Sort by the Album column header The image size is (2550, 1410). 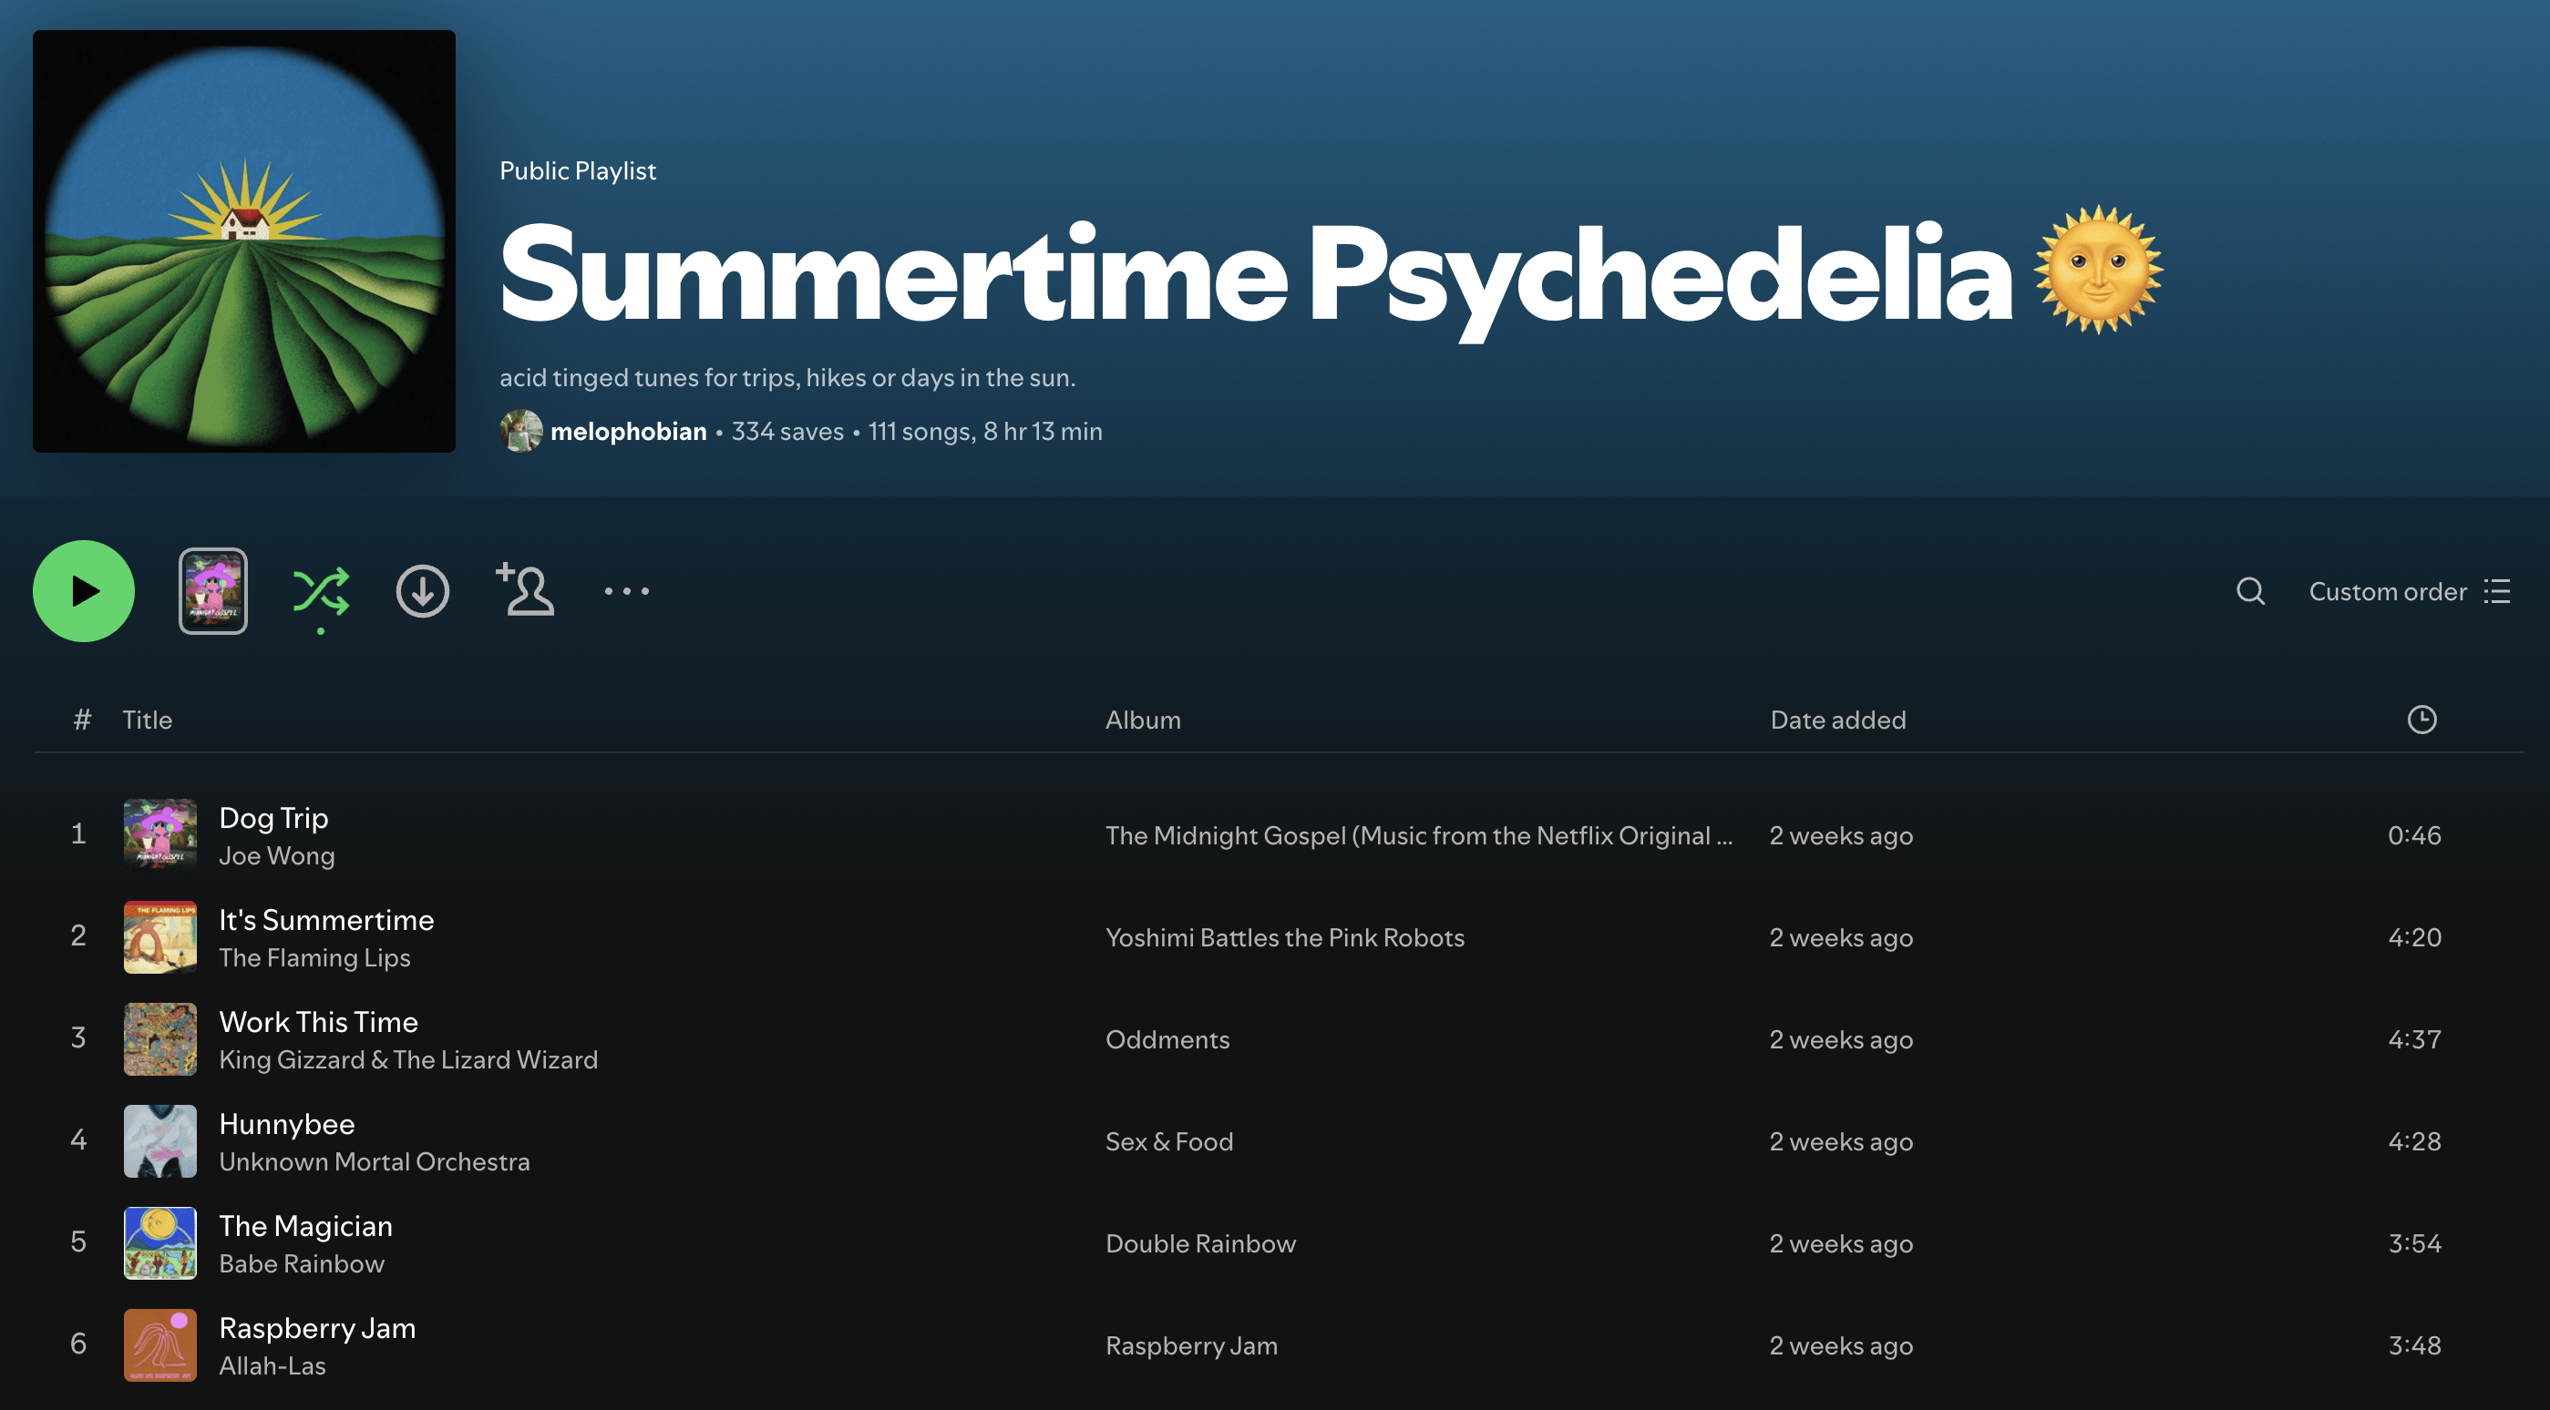click(1142, 720)
